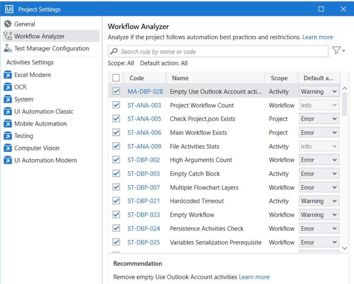
Task: Open default action dropdown for Check Project.json Exists
Action: tap(319, 119)
